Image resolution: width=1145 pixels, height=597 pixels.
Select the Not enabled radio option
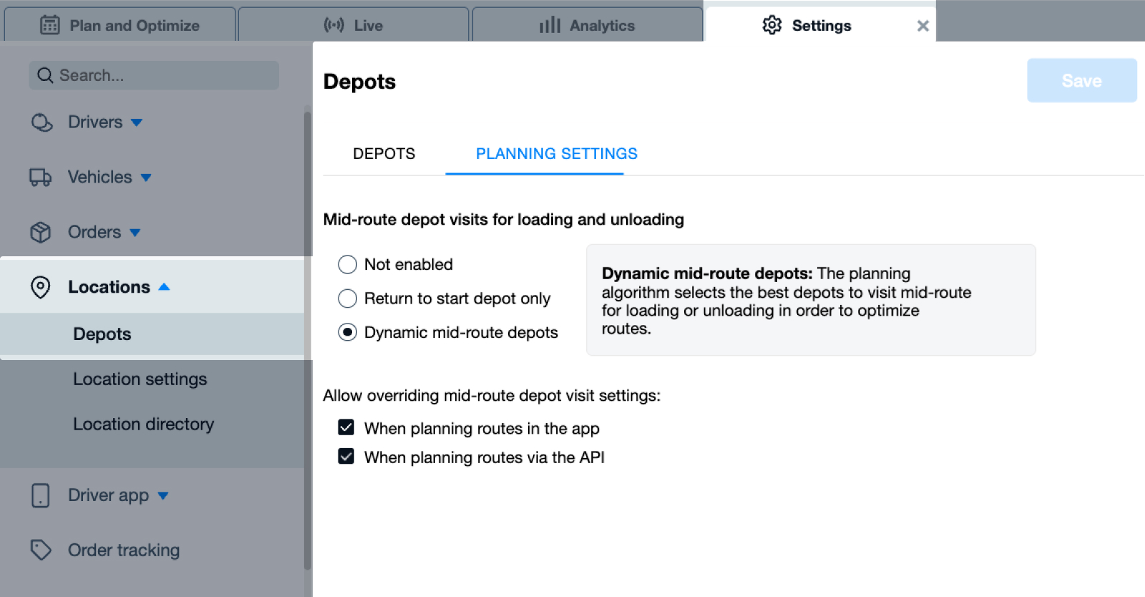tap(347, 265)
